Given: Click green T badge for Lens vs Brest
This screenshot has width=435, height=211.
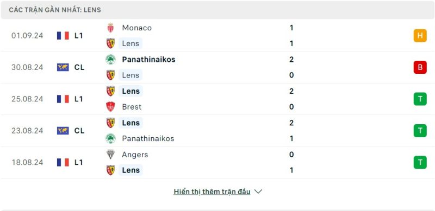Looking at the screenshot, I should [420, 99].
